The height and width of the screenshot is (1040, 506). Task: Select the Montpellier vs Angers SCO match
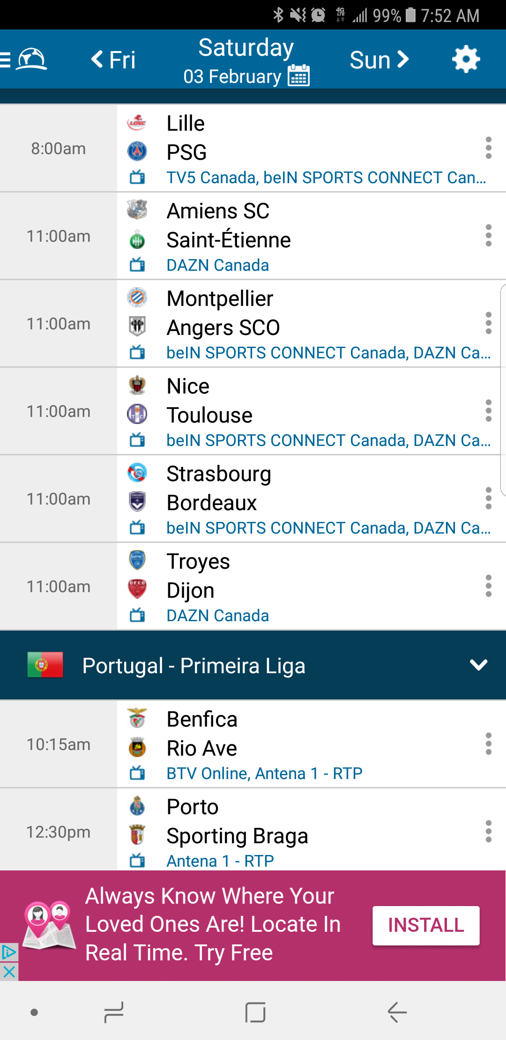(281, 313)
